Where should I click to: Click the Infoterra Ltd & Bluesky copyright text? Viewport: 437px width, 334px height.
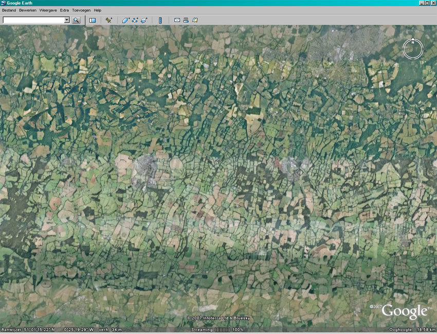click(x=219, y=318)
